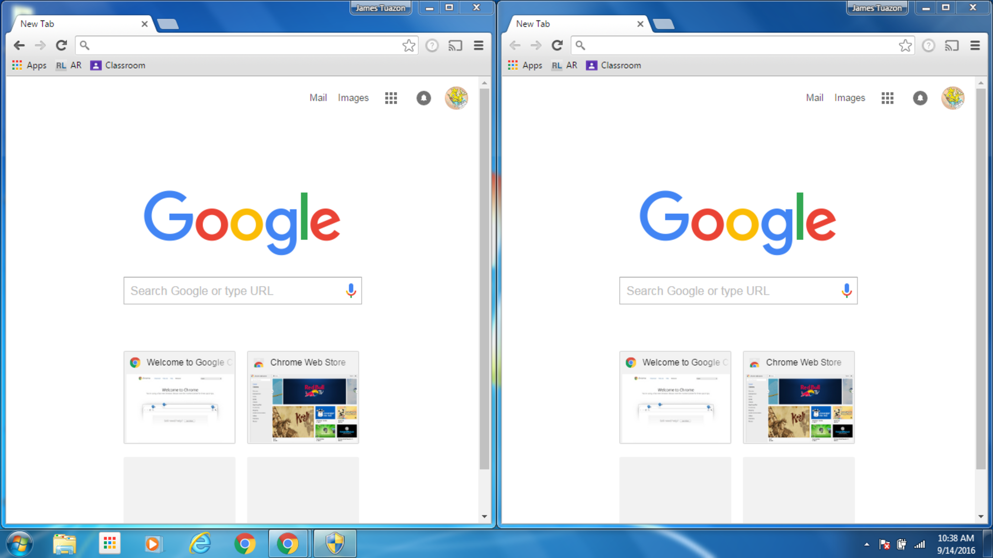993x558 pixels.
Task: Show hidden system tray icons
Action: point(866,544)
